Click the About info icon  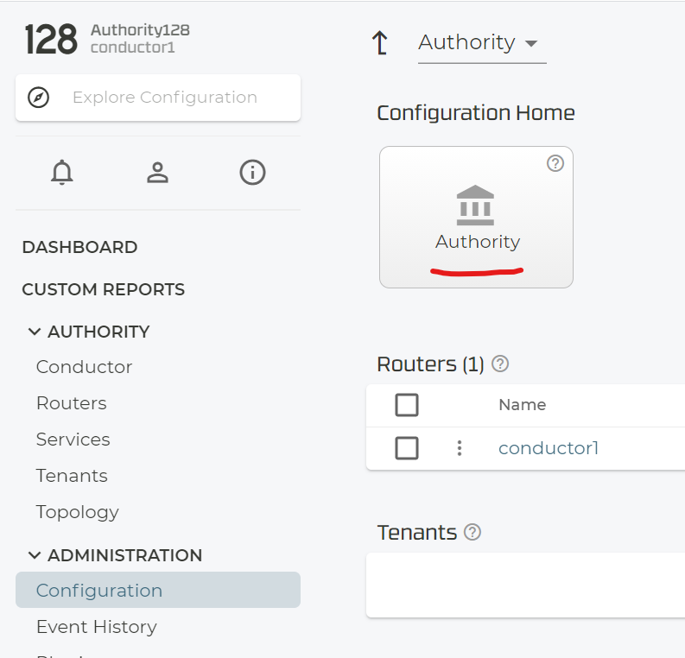coord(252,173)
